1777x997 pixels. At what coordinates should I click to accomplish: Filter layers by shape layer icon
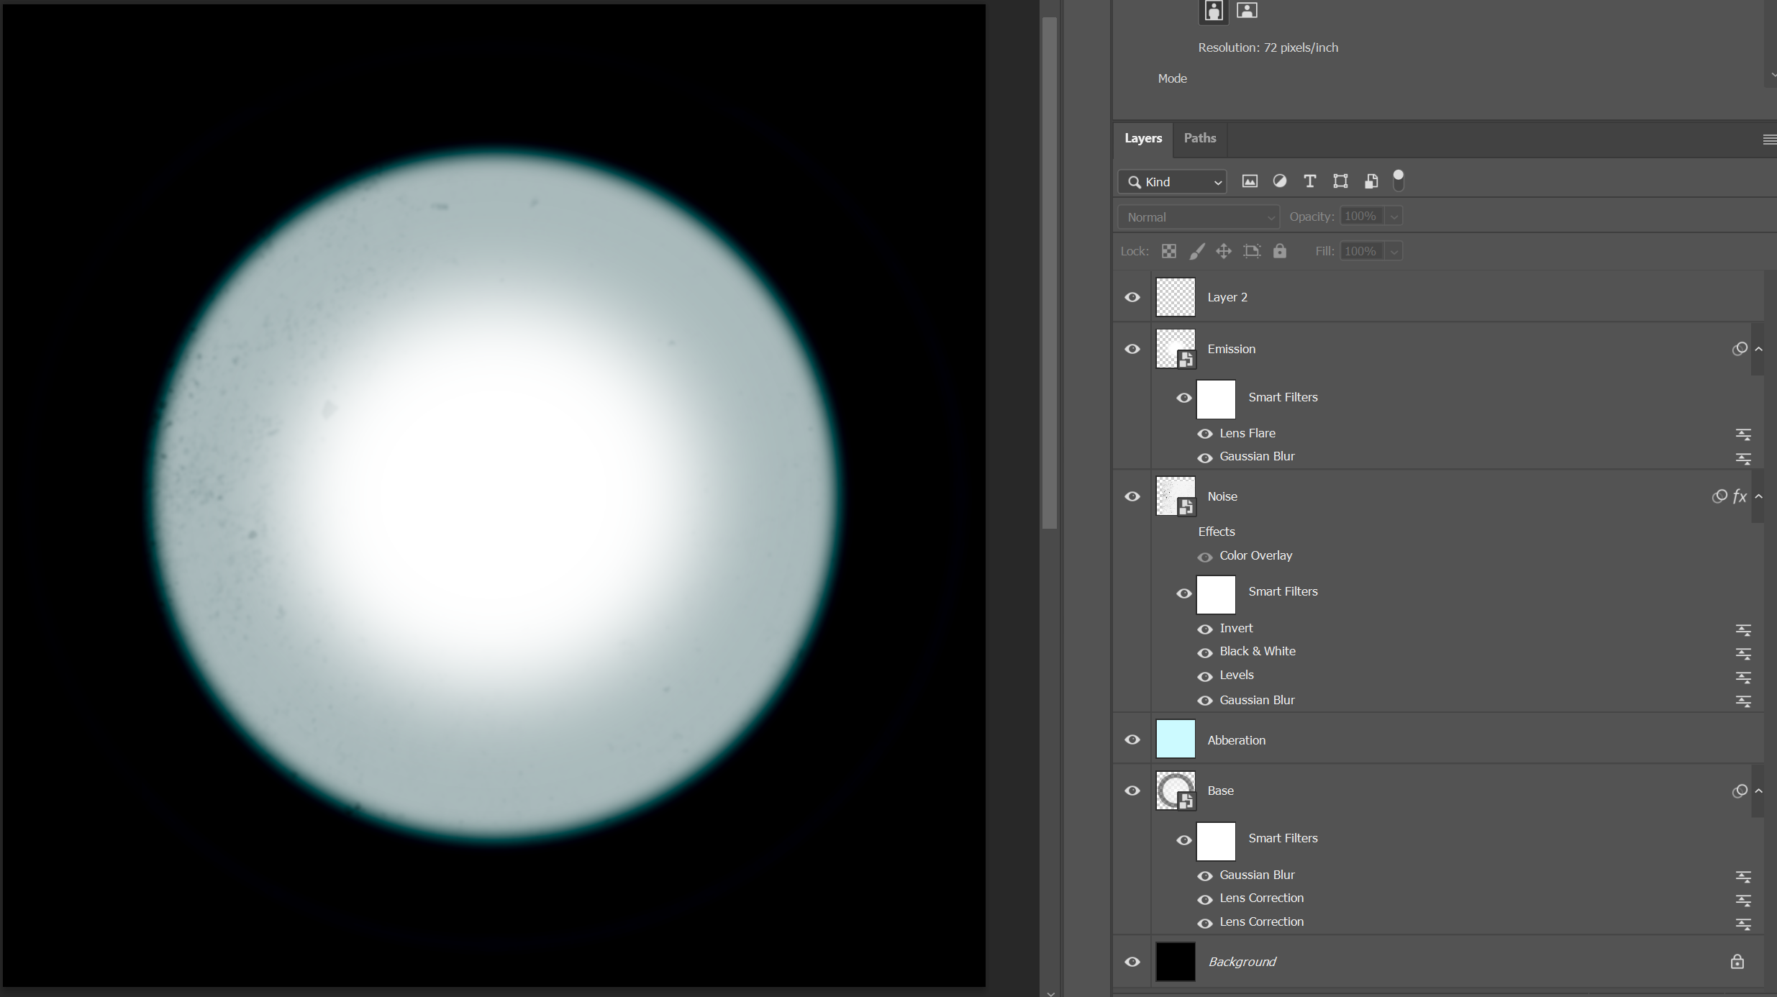pyautogui.click(x=1340, y=181)
